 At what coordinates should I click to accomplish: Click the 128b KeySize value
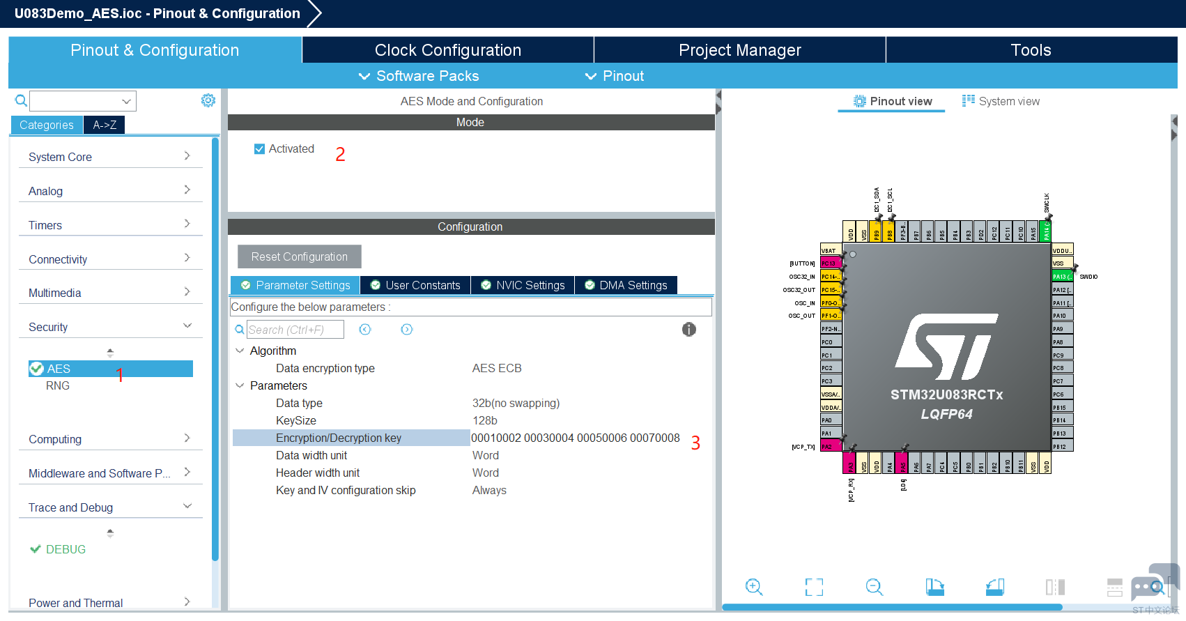pos(485,420)
